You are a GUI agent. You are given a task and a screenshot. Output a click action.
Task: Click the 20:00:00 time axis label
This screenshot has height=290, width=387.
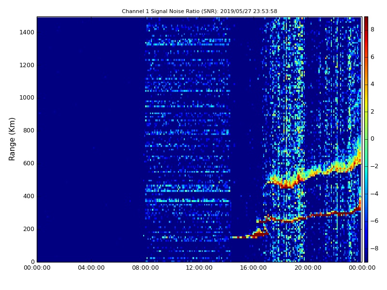pyautogui.click(x=308, y=268)
